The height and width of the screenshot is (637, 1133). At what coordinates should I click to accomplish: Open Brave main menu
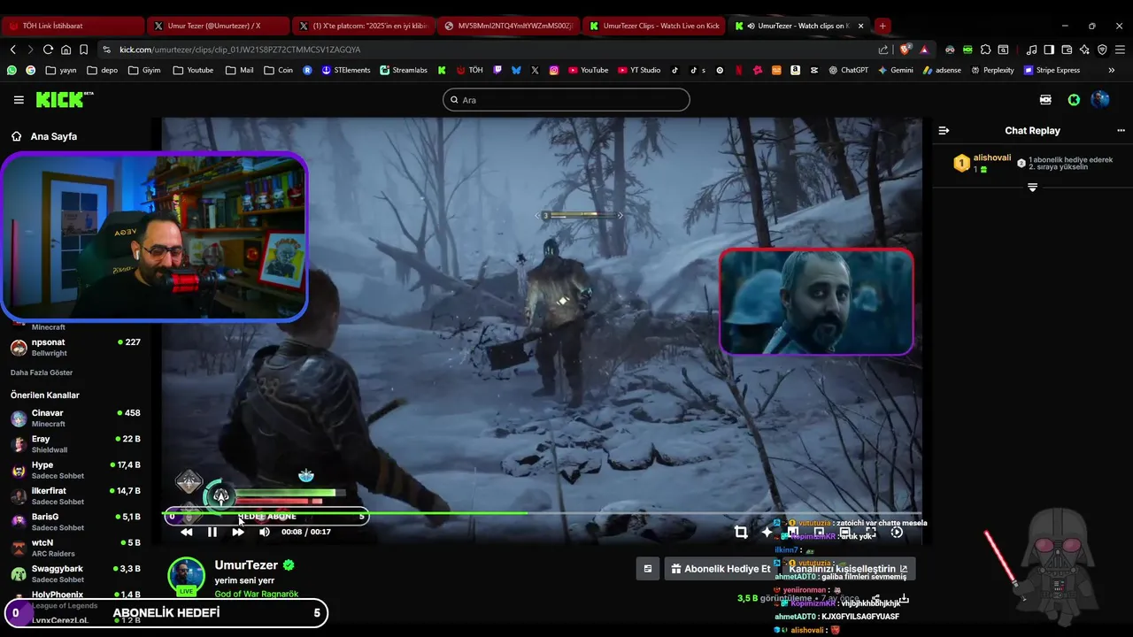pos(1120,50)
